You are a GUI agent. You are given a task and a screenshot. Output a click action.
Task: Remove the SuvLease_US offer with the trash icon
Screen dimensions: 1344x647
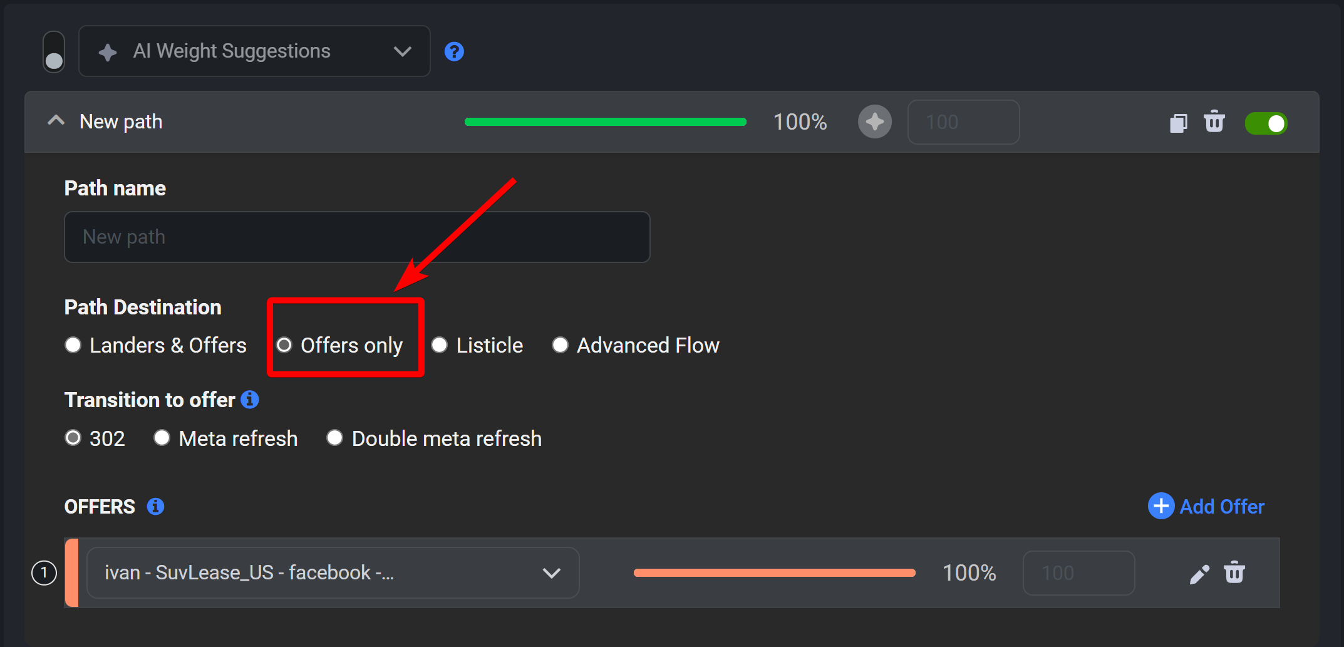click(x=1234, y=572)
